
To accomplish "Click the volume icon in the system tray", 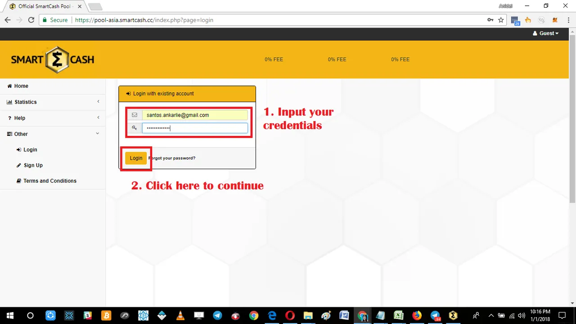I will [522, 315].
